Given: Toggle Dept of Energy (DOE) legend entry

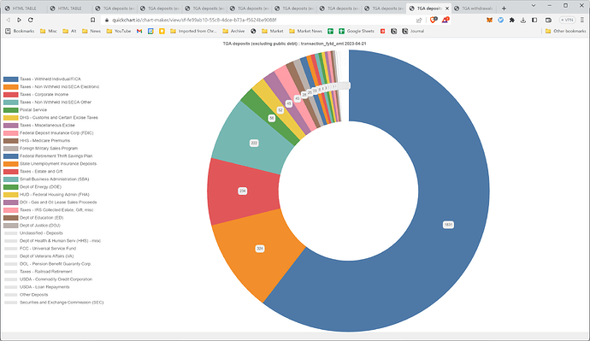Looking at the screenshot, I should (x=32, y=187).
